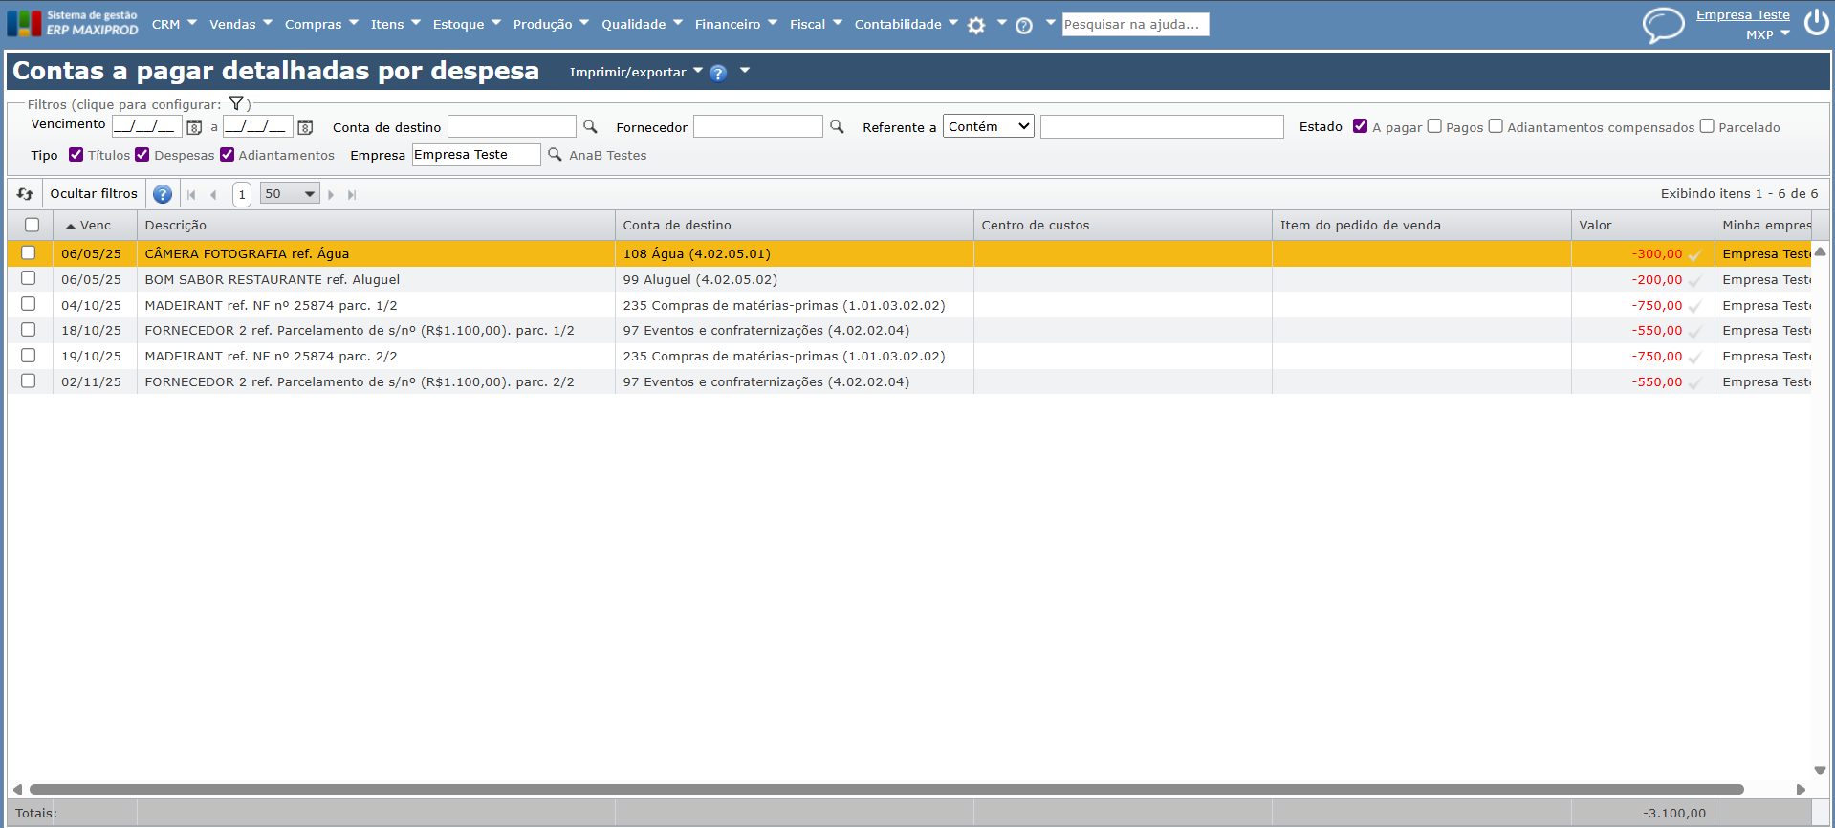Enable the Pagos checkbox

coord(1434,126)
